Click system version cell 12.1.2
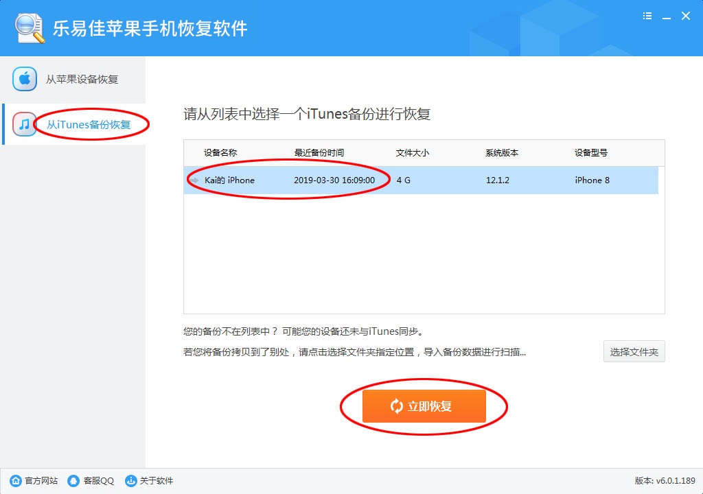Screen dimensions: 703x494 [498, 180]
